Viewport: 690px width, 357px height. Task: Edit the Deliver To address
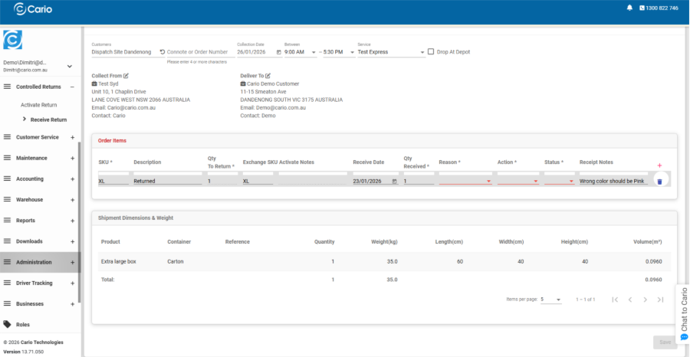click(x=268, y=76)
